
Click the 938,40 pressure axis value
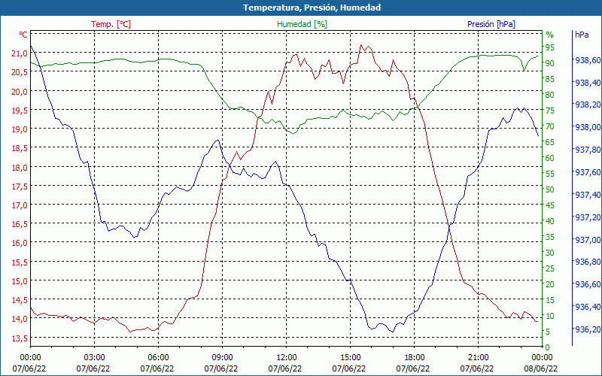click(x=588, y=83)
